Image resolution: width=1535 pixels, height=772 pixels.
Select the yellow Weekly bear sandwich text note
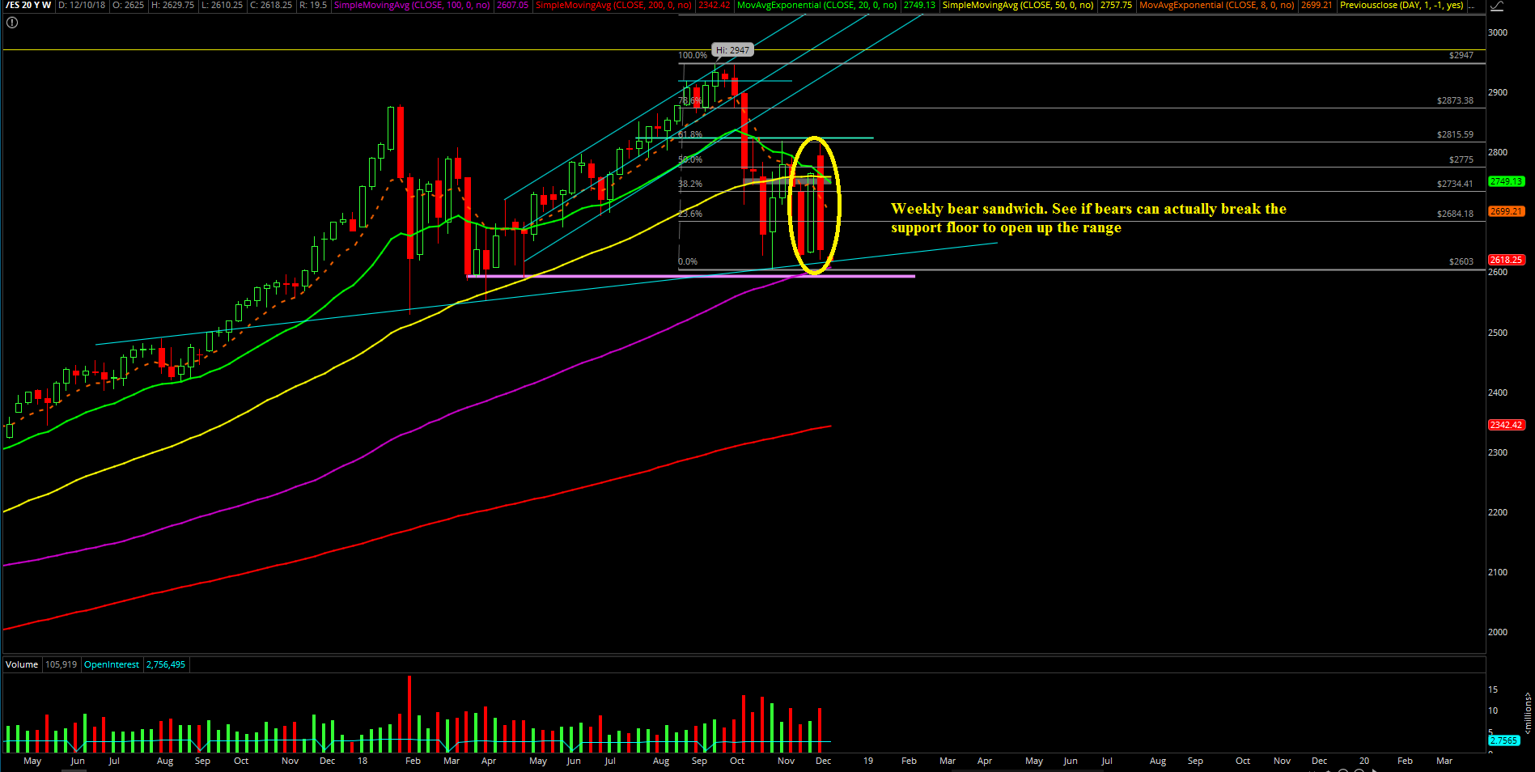pyautogui.click(x=1088, y=218)
